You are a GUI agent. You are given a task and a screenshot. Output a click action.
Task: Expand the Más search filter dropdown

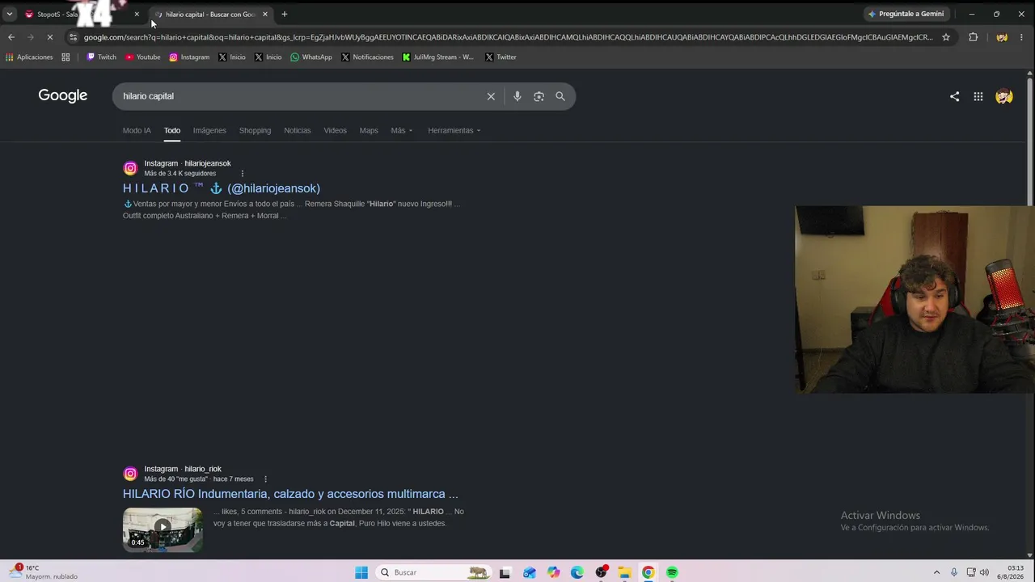402,130
